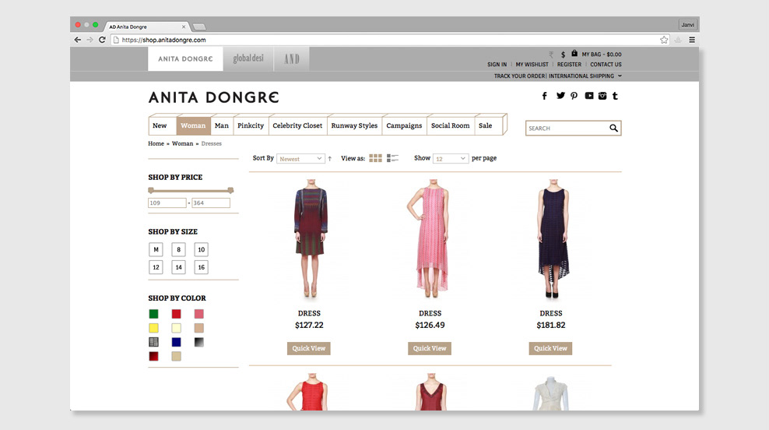Filter by size 10
The width and height of the screenshot is (769, 430).
(x=201, y=249)
